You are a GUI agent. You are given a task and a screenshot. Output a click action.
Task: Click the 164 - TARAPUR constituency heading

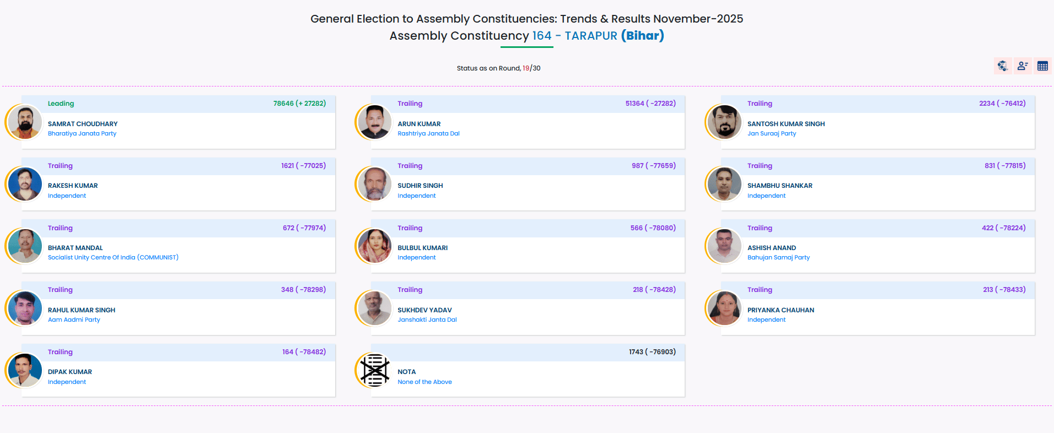point(574,36)
